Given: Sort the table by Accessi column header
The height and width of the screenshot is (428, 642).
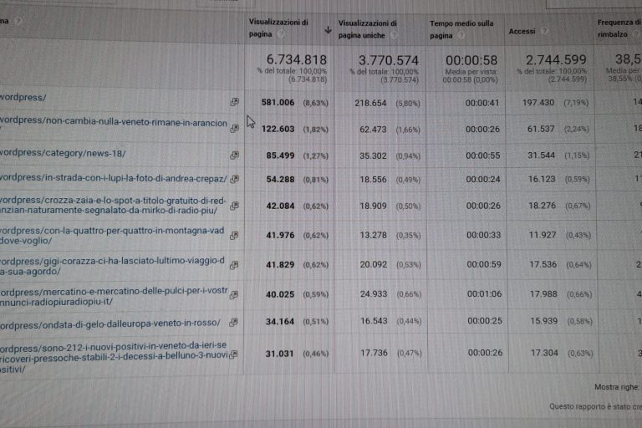Looking at the screenshot, I should coord(522,31).
